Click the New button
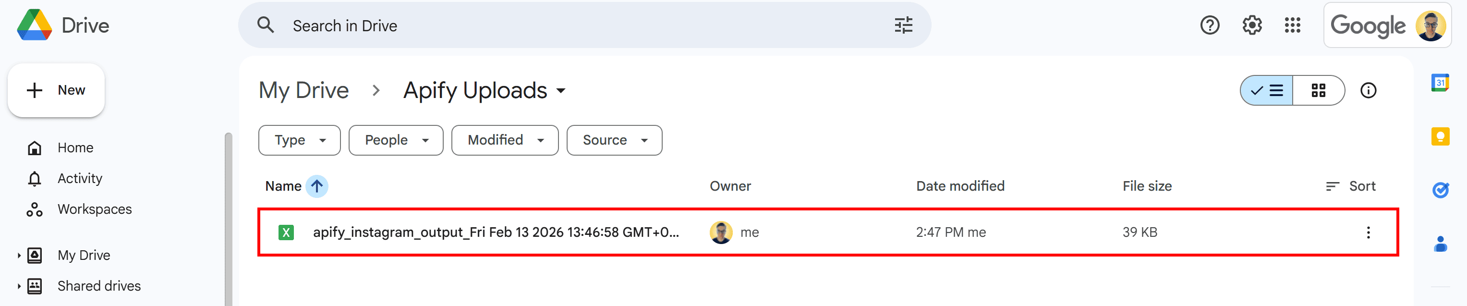The height and width of the screenshot is (306, 1467). pos(56,91)
